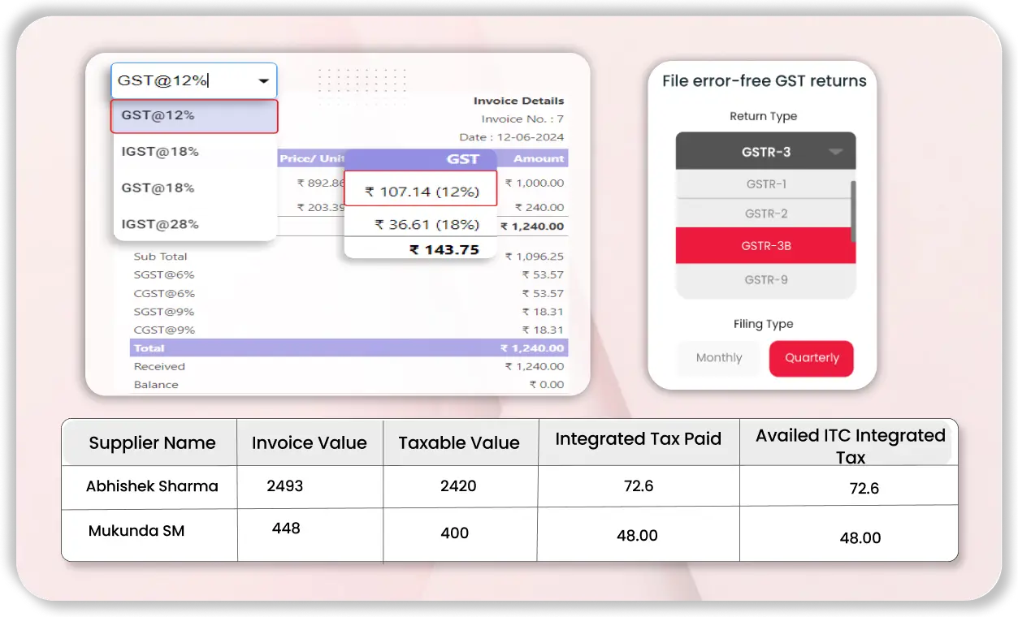
Task: Click the return type list scrollbar
Action: pos(852,211)
